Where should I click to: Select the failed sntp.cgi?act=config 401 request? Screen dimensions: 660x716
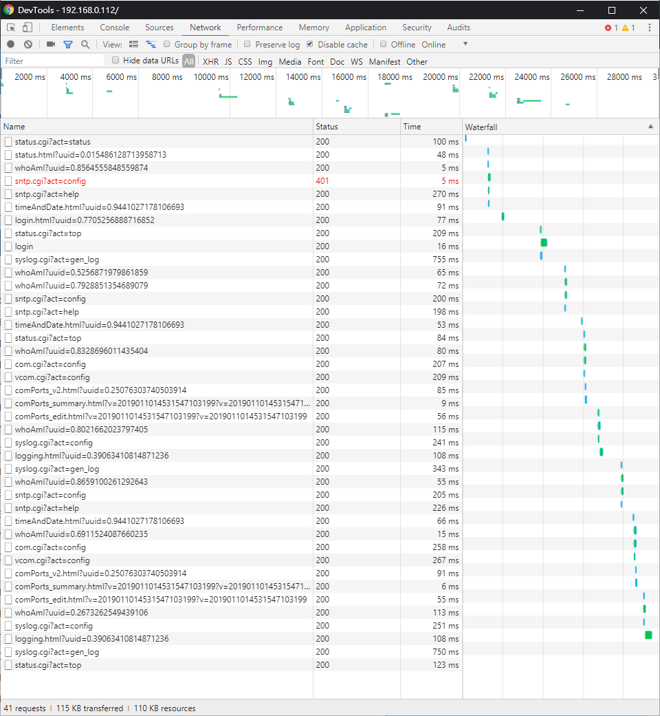click(x=231, y=181)
